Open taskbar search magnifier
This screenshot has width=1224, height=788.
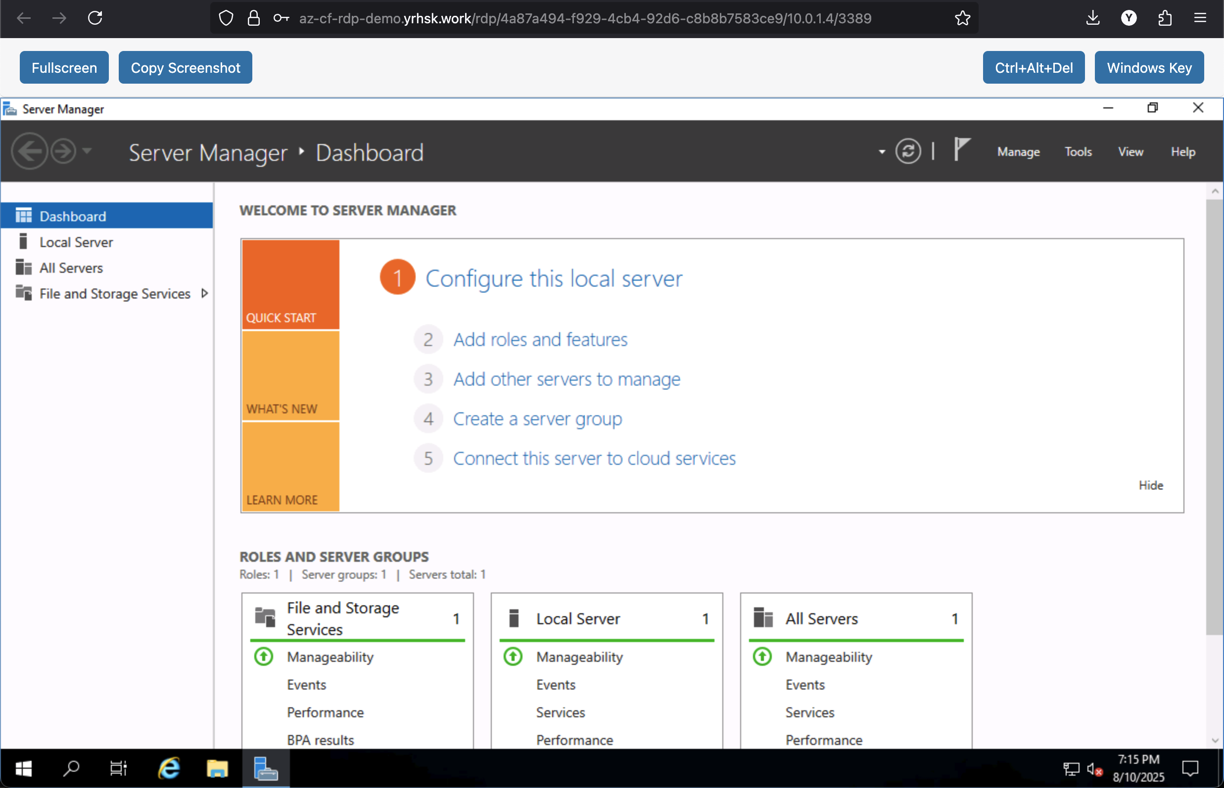click(71, 768)
